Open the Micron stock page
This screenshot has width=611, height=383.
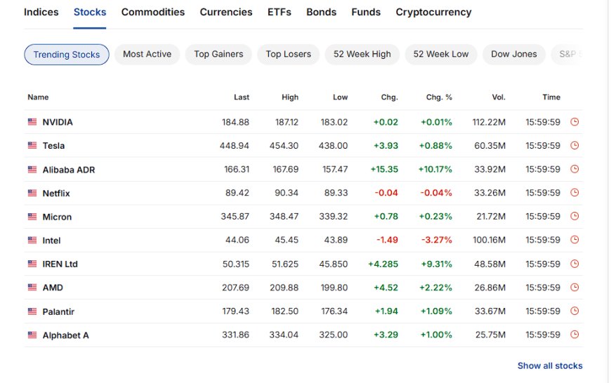coord(57,217)
